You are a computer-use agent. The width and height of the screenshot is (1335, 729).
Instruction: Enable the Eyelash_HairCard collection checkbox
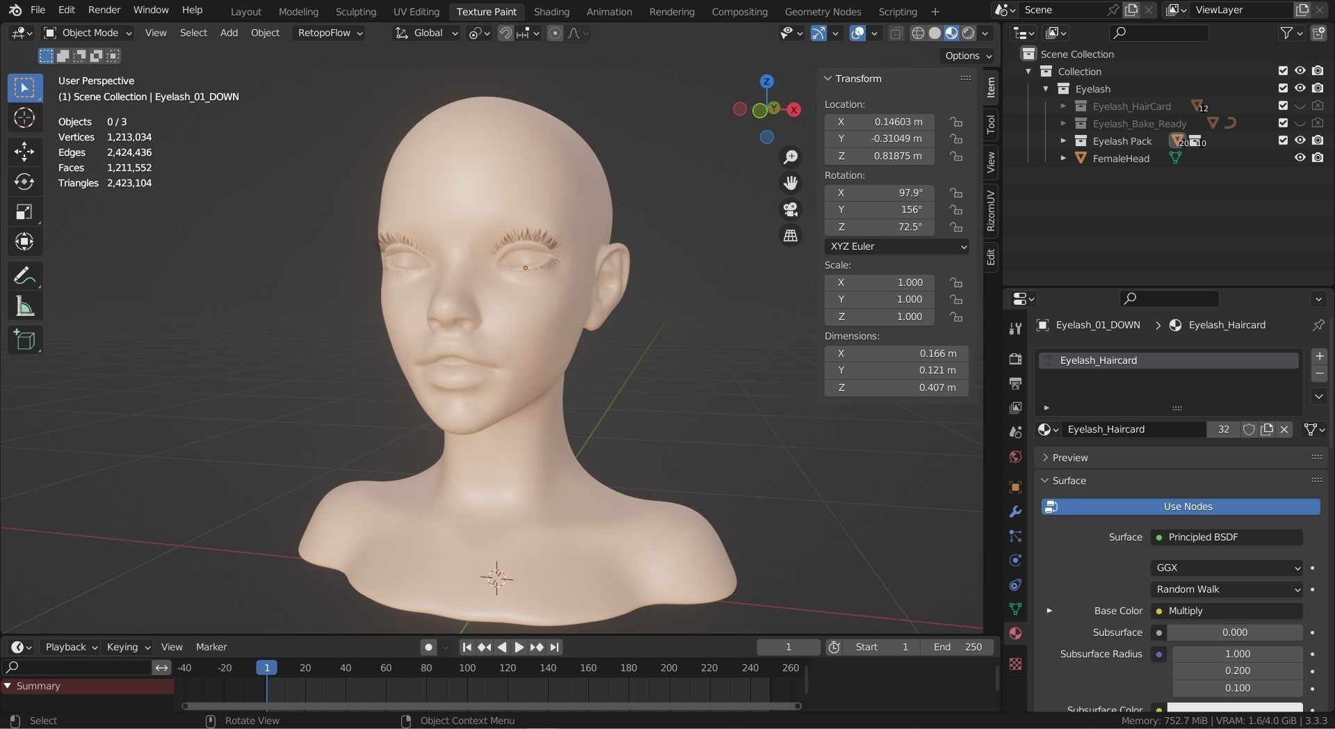[x=1283, y=106]
